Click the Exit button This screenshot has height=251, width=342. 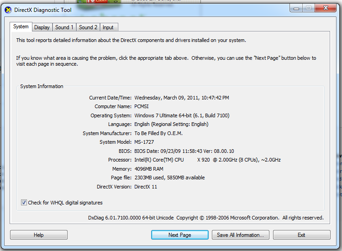tap(302, 235)
